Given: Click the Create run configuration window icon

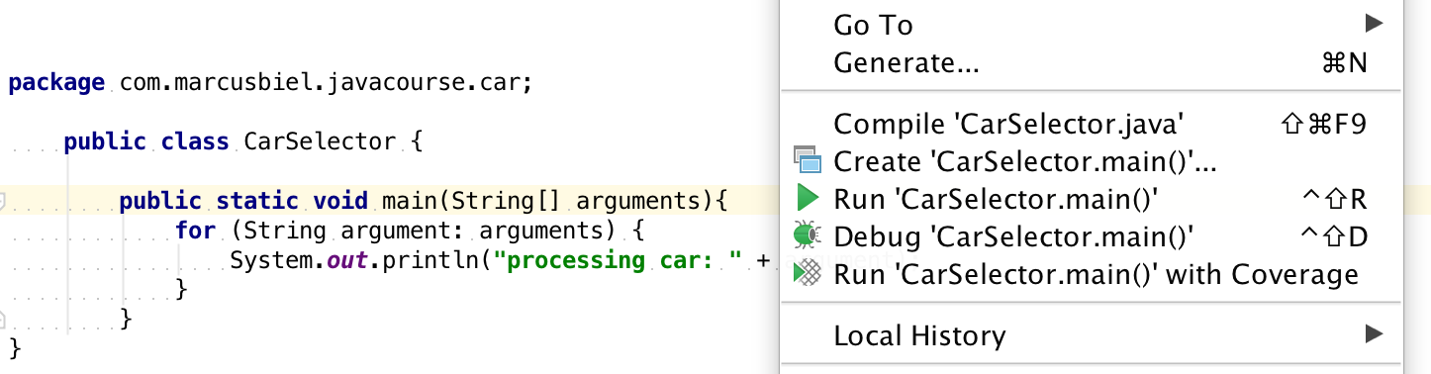Looking at the screenshot, I should (808, 161).
